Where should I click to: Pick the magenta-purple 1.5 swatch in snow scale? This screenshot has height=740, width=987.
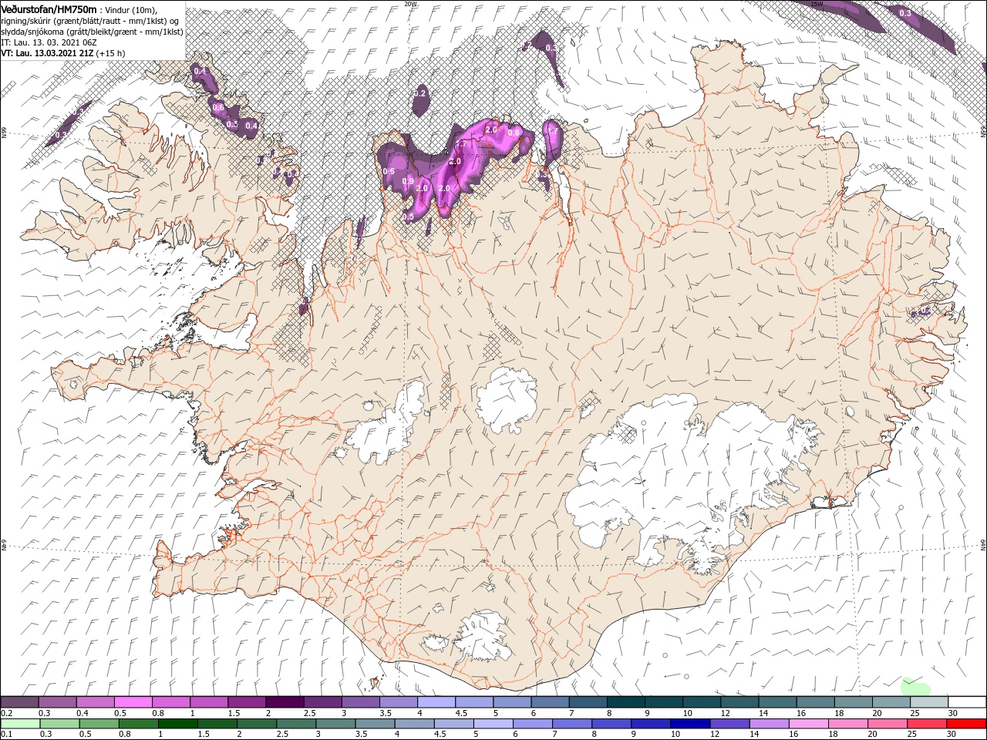tap(247, 702)
